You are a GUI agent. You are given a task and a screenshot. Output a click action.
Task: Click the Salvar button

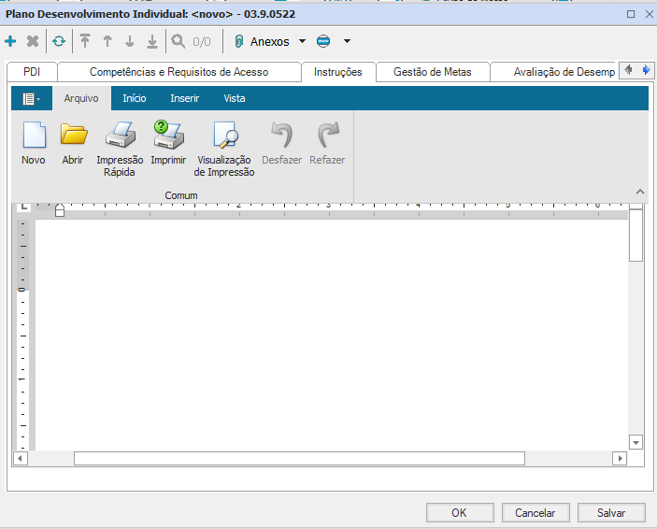(611, 512)
